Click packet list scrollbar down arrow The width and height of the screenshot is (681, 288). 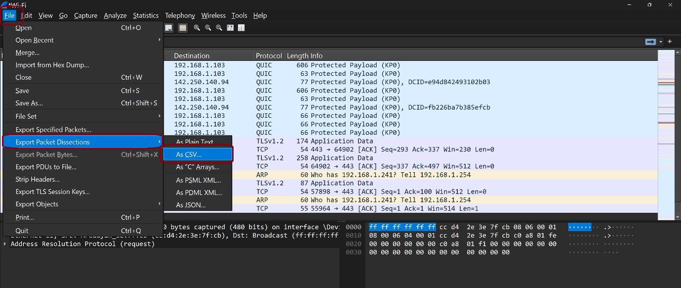tap(678, 217)
